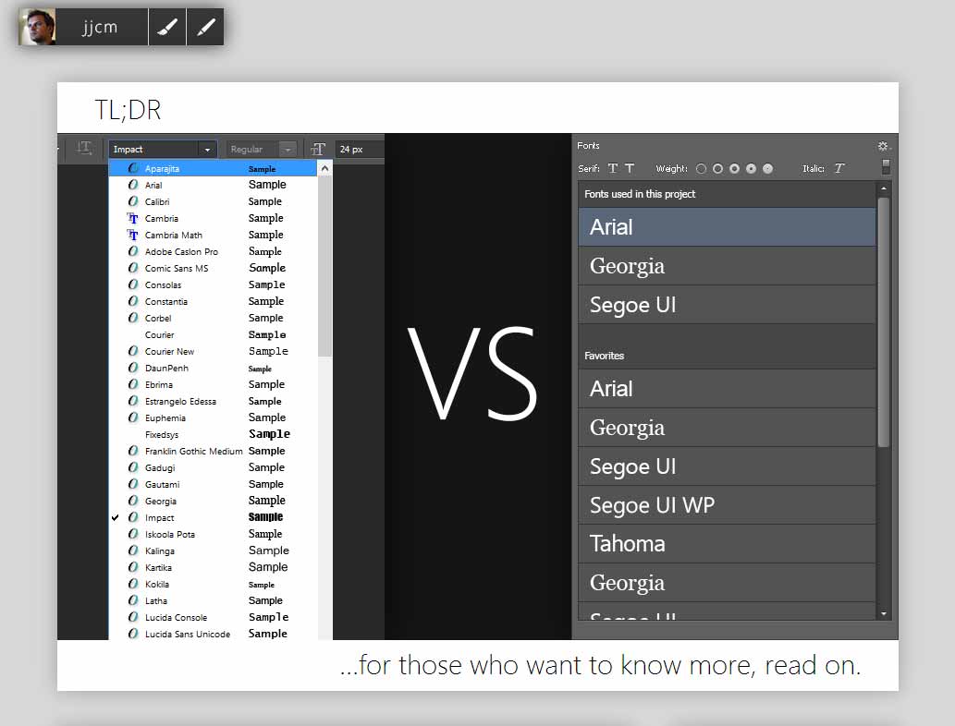The width and height of the screenshot is (955, 726).
Task: Click the Favorites section header
Action: tap(606, 356)
